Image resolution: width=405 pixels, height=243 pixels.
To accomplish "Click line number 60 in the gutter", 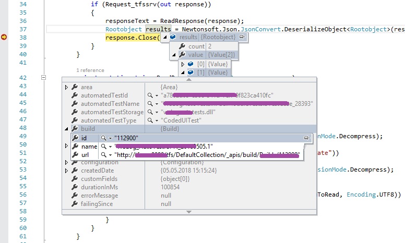I will (23, 228).
